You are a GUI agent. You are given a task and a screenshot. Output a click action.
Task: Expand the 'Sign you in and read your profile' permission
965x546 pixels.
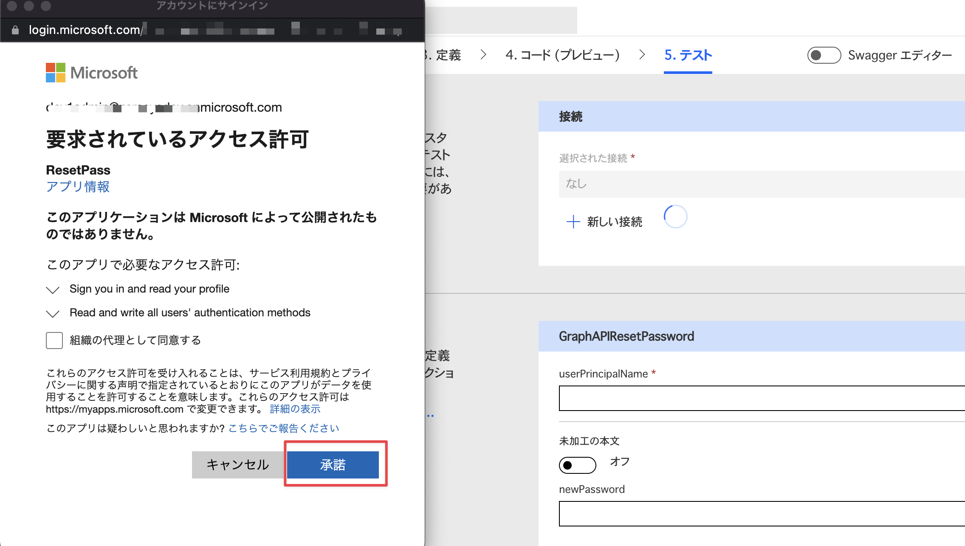[53, 290]
